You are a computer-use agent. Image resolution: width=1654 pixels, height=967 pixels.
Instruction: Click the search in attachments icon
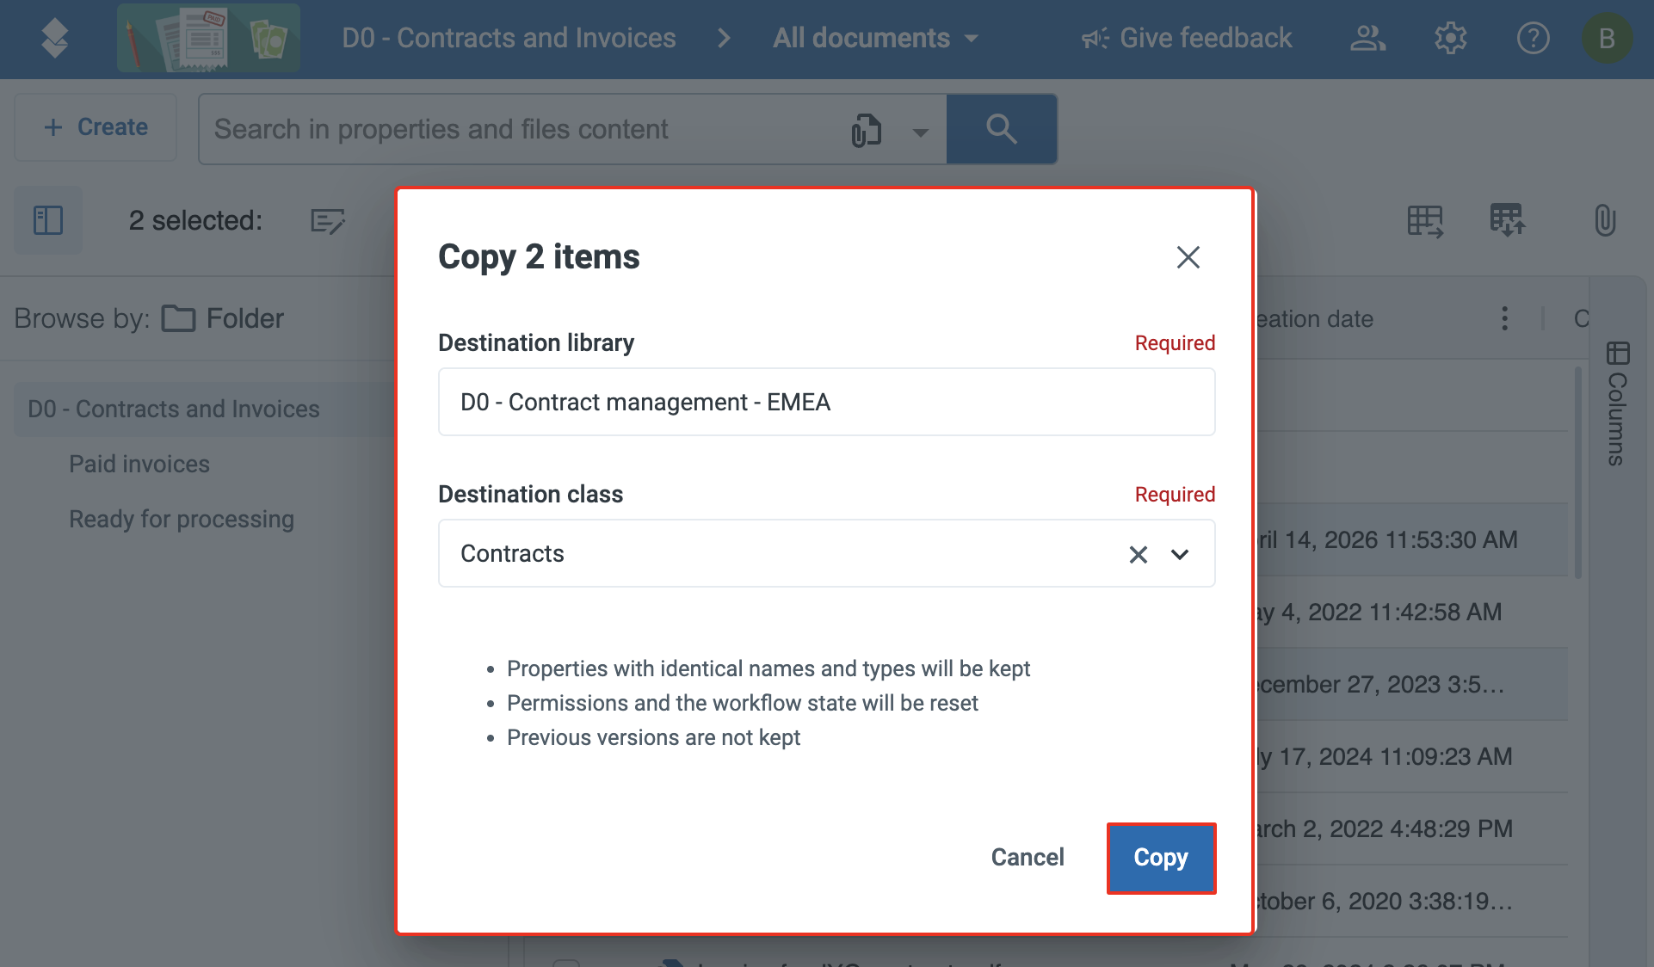click(867, 131)
